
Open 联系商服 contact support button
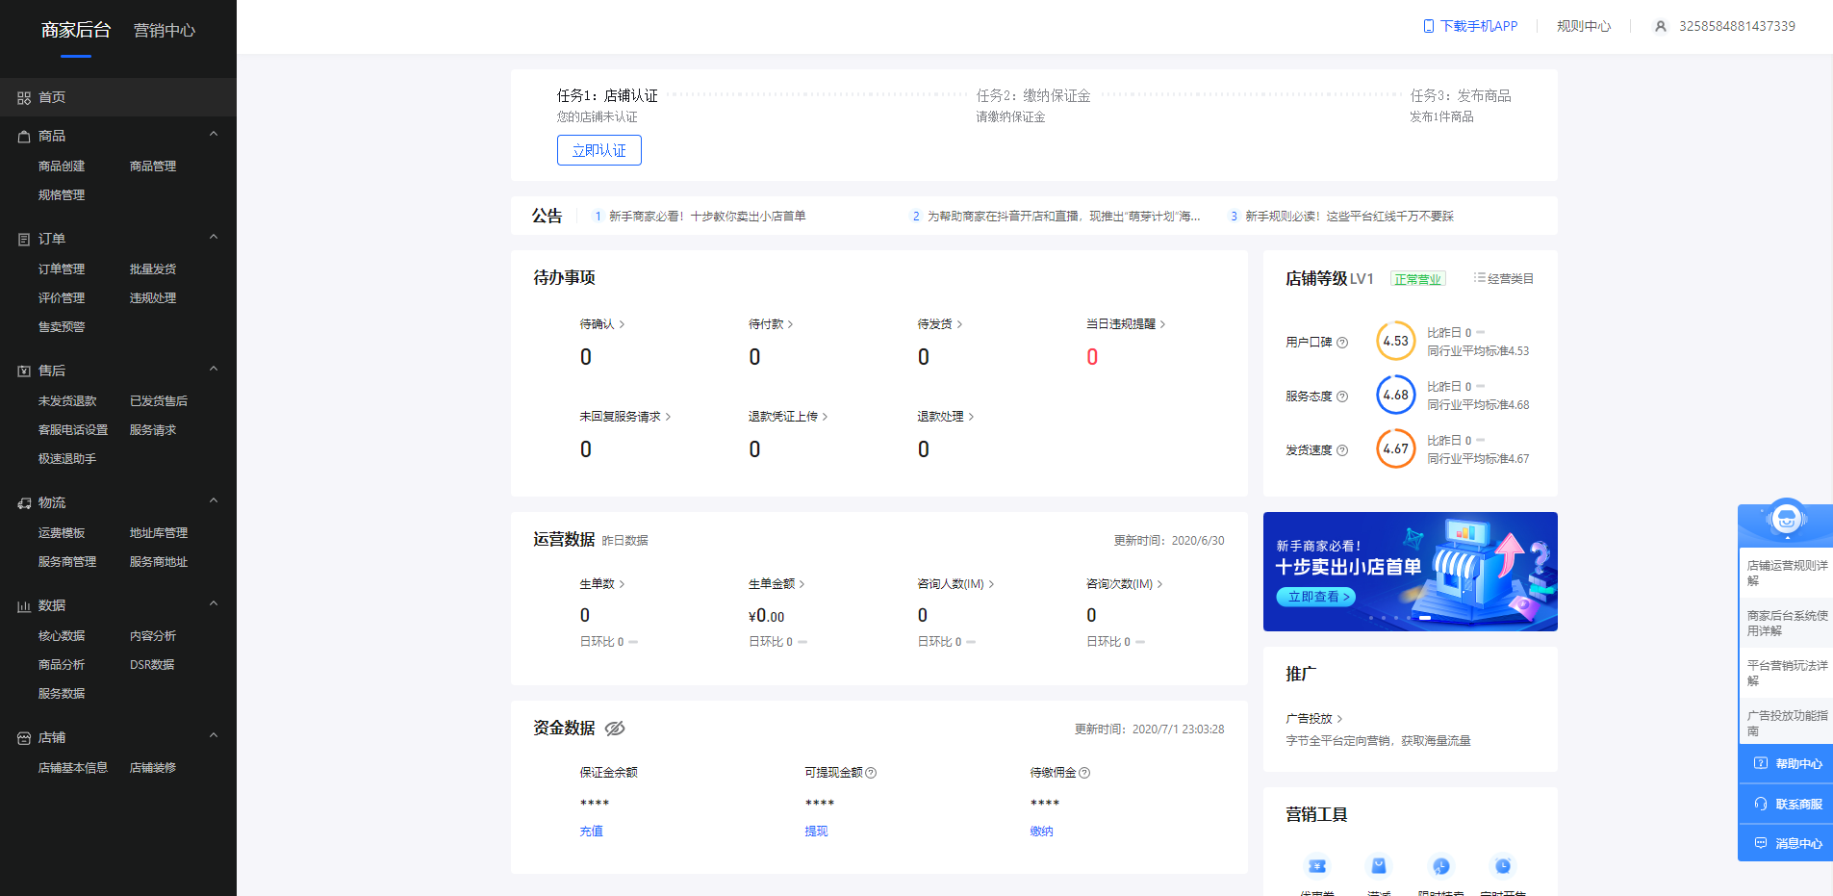(1786, 804)
